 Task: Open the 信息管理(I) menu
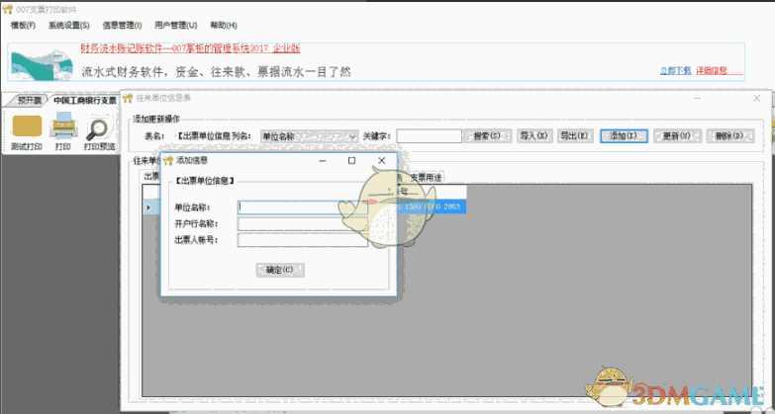pos(122,25)
